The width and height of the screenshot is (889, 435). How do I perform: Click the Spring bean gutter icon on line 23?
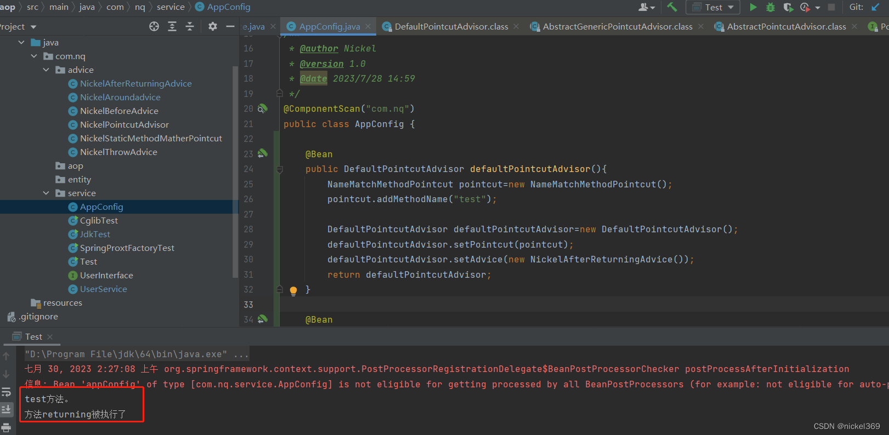pyautogui.click(x=263, y=153)
